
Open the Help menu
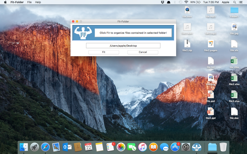coord(38,2)
